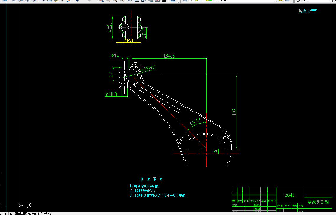Switch to the 模型 model tab
This screenshot has height=215, width=336.
21,214
